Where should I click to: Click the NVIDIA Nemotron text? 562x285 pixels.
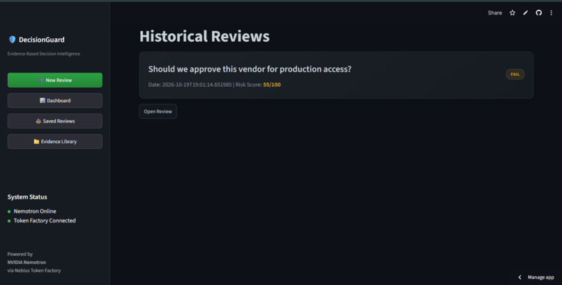pos(26,262)
